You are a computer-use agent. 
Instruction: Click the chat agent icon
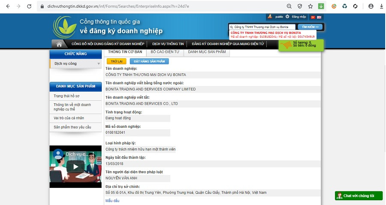[x=340, y=196]
